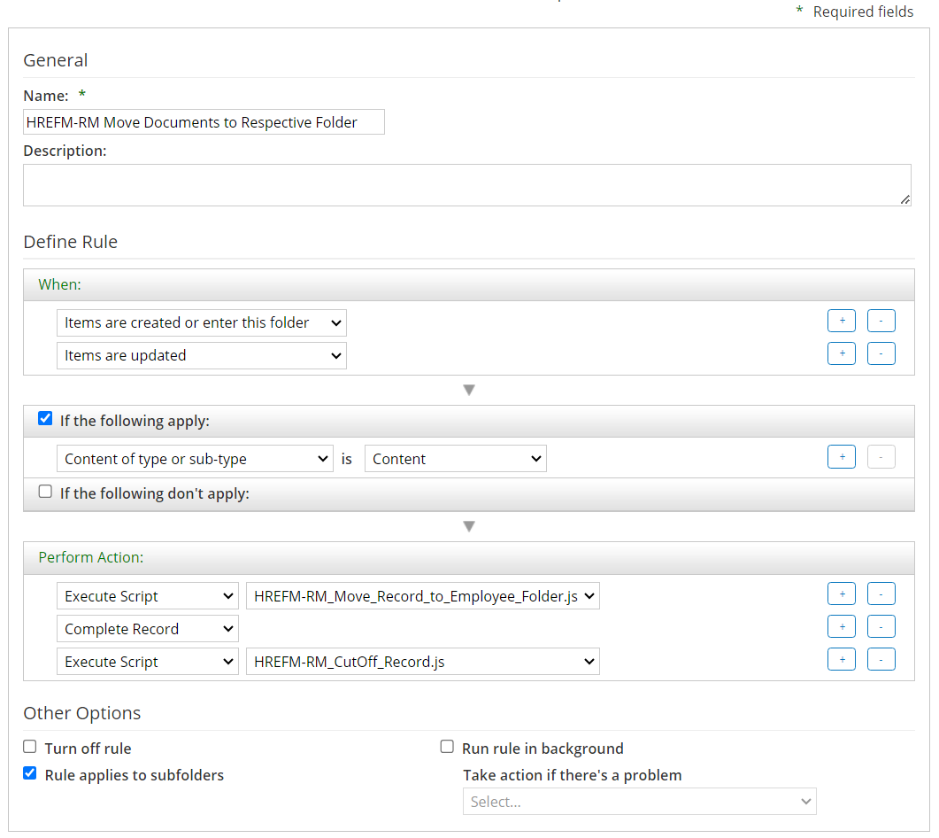Image resolution: width=939 pixels, height=838 pixels.
Task: Add another condition under the When section
Action: coord(842,321)
